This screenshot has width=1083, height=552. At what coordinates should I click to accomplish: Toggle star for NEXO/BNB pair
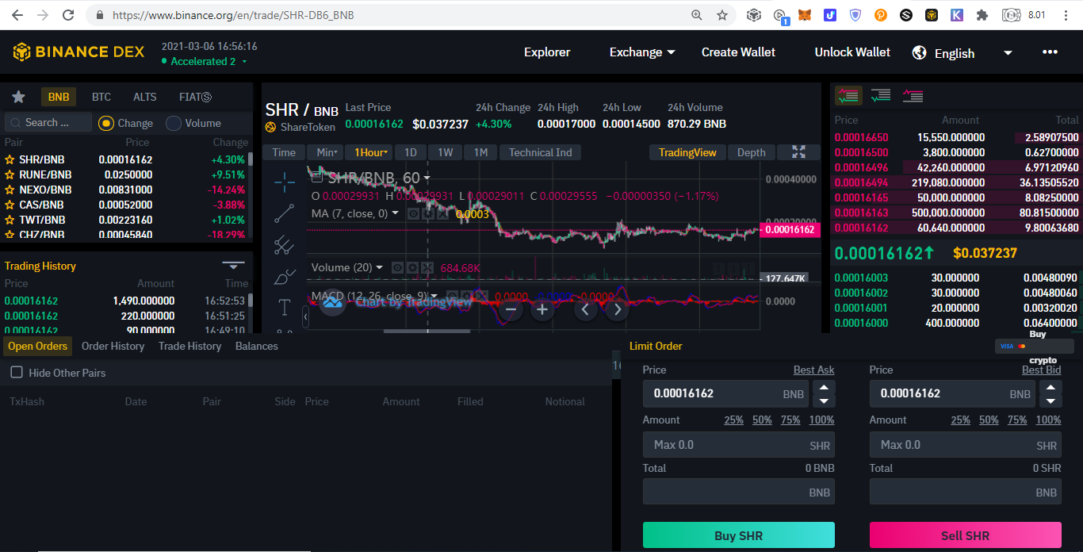10,190
